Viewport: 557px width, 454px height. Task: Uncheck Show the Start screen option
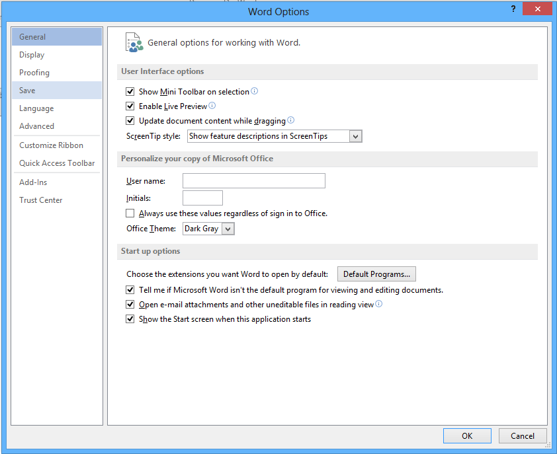(130, 319)
